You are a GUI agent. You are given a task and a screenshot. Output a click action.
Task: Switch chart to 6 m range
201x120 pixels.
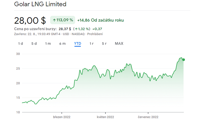click(x=62, y=44)
